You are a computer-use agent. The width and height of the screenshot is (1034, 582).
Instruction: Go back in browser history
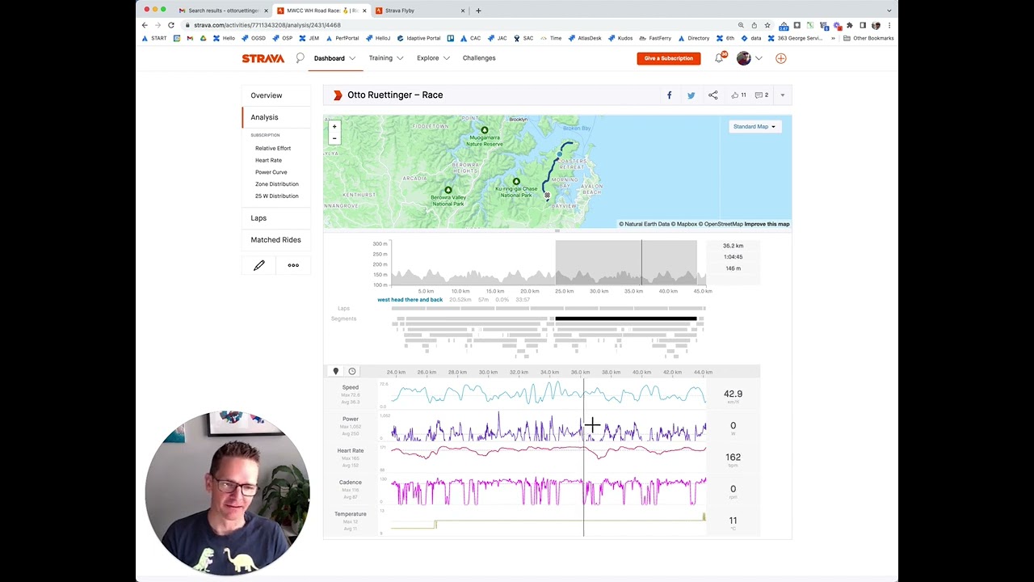pos(145,25)
